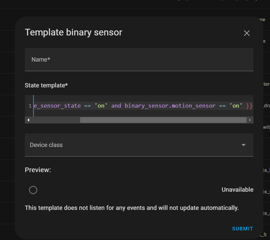
Task: Click the template does not listen warning text
Action: click(x=132, y=208)
